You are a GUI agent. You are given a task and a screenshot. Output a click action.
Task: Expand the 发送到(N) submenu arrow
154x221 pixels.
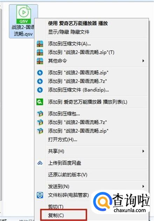pos(143,186)
